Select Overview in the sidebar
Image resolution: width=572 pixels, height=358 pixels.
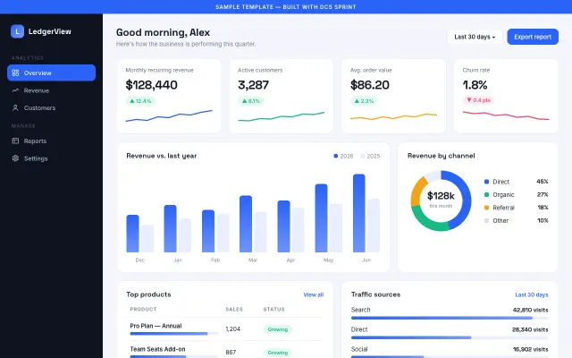(x=52, y=72)
